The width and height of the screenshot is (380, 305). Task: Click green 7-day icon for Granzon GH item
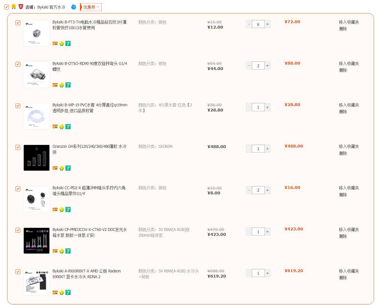coord(68,168)
